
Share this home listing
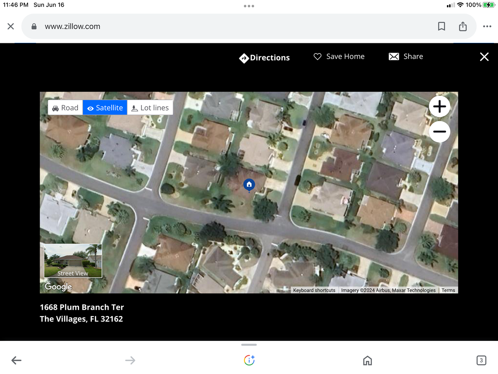(x=406, y=57)
